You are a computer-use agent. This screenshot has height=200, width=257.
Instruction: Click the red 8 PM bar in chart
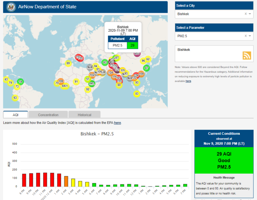pyautogui.click(x=24, y=180)
